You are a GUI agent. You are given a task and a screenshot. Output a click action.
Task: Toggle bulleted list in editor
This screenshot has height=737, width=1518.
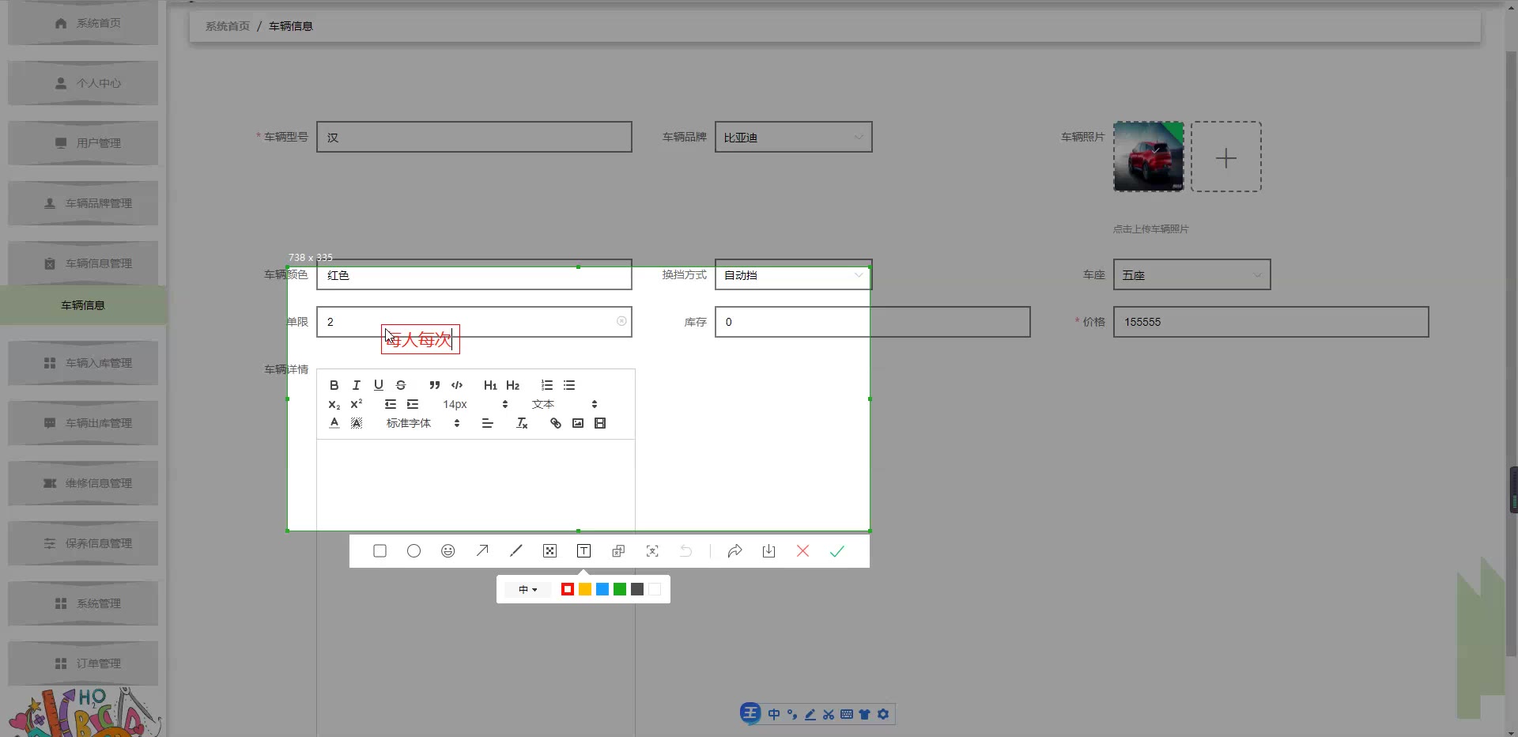568,385
